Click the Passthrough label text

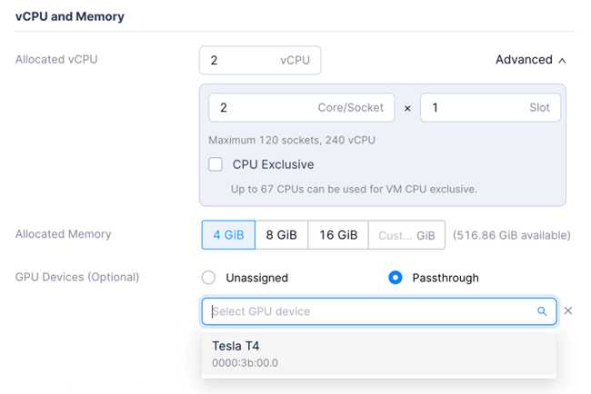point(446,278)
